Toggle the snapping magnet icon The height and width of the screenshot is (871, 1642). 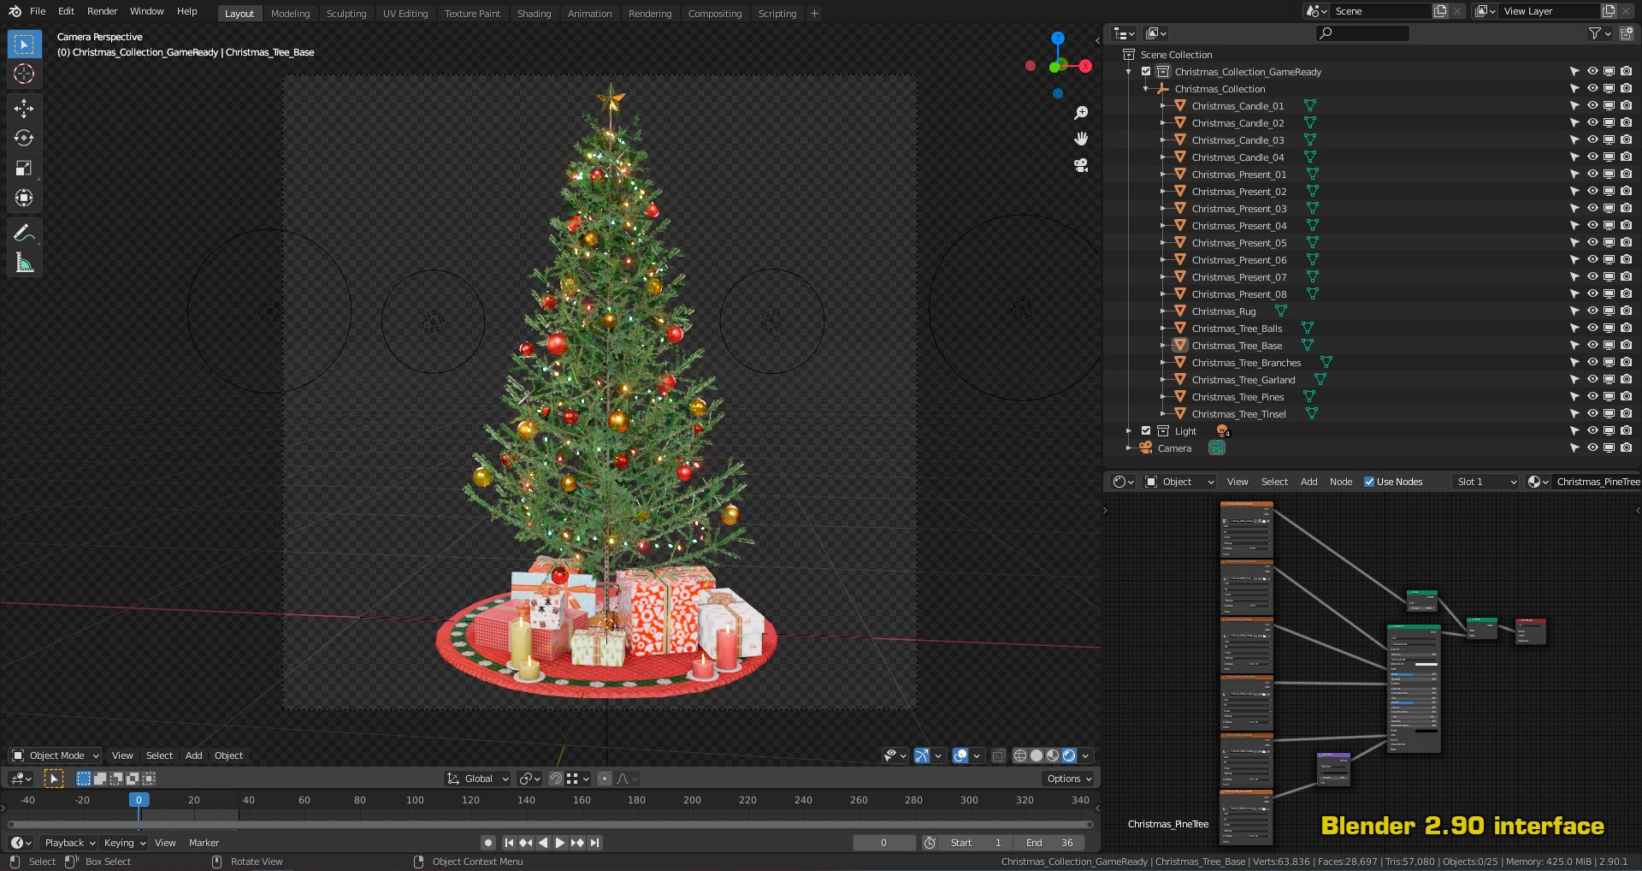556,779
